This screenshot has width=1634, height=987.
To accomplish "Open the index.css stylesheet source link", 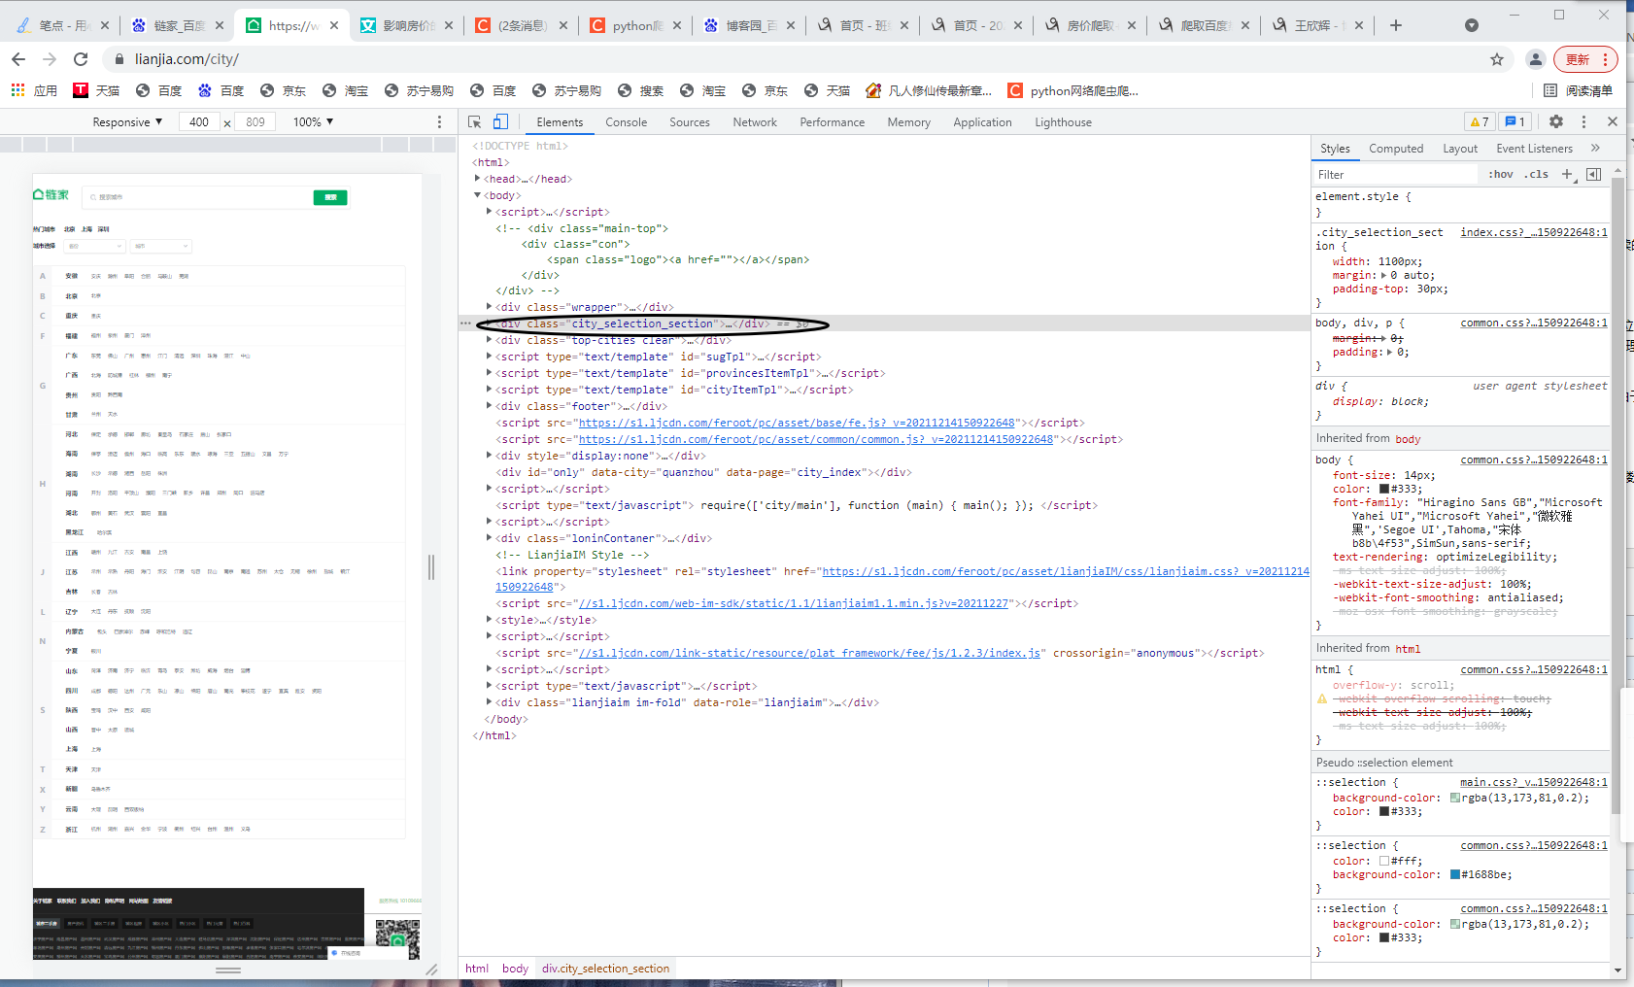I will (1533, 232).
